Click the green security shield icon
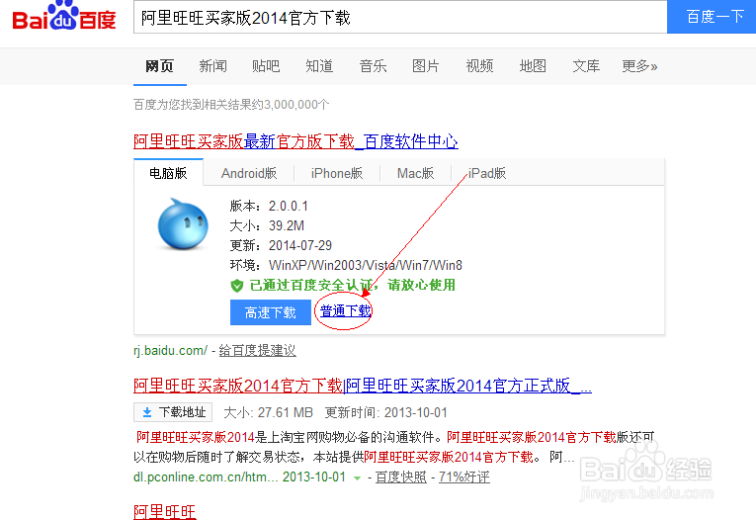The image size is (756, 520). (x=237, y=286)
